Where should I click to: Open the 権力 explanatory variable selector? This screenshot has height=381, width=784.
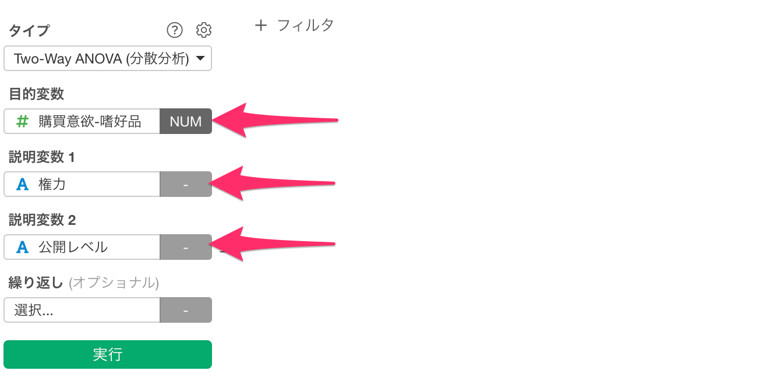(x=82, y=184)
